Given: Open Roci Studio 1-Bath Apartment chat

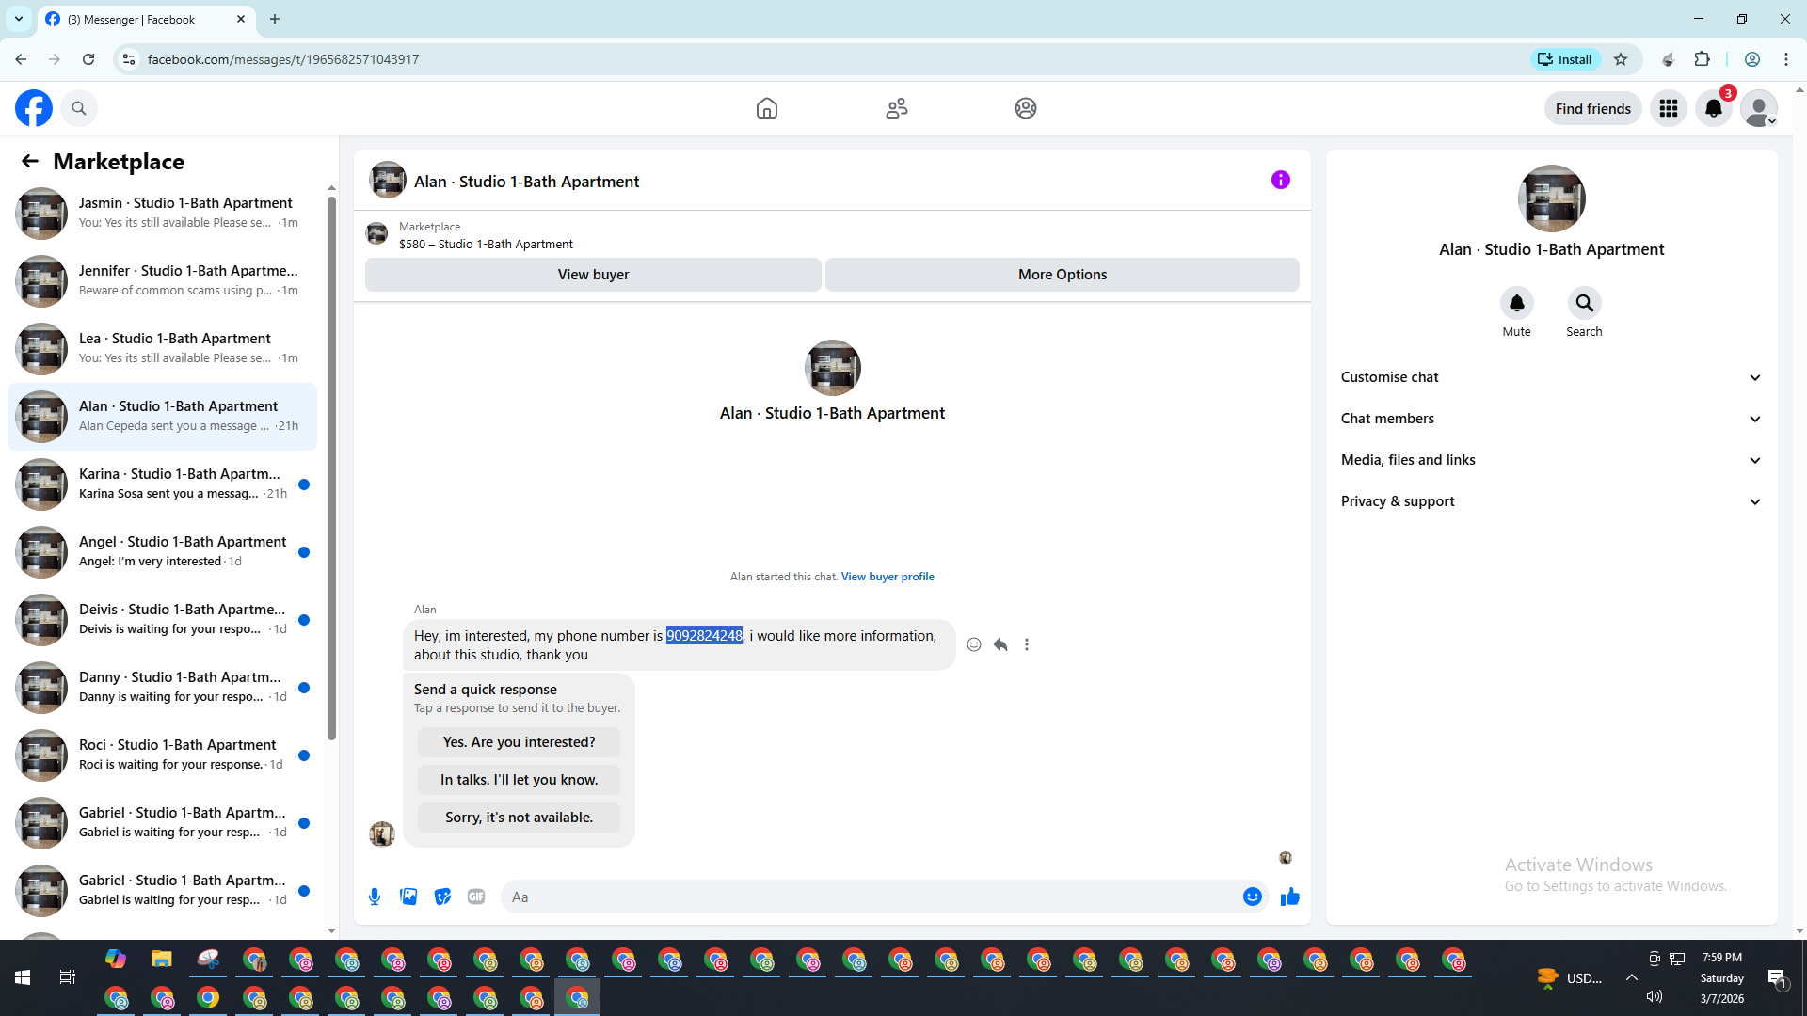Looking at the screenshot, I should tap(162, 755).
